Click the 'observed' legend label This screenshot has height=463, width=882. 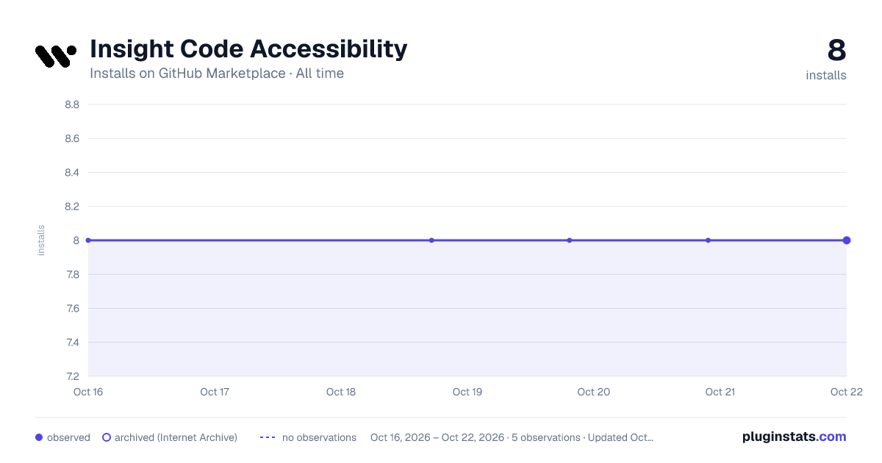68,437
